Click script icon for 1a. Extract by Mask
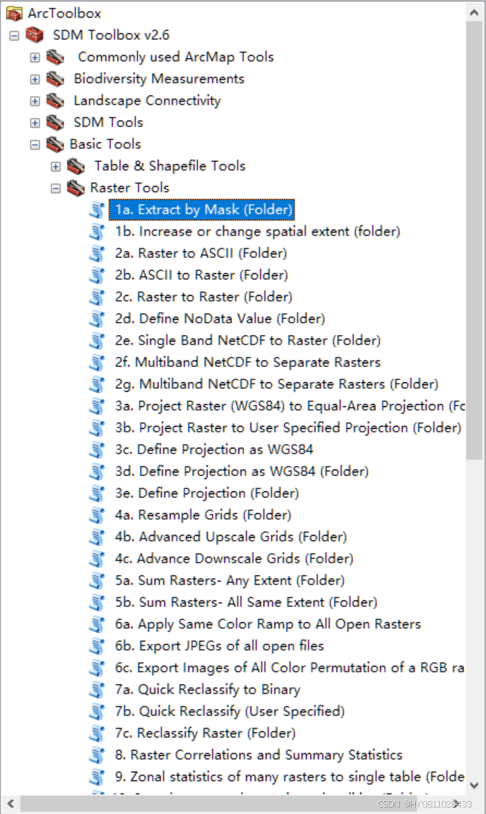 97,210
